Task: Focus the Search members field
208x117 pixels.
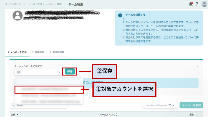Action: point(38,105)
